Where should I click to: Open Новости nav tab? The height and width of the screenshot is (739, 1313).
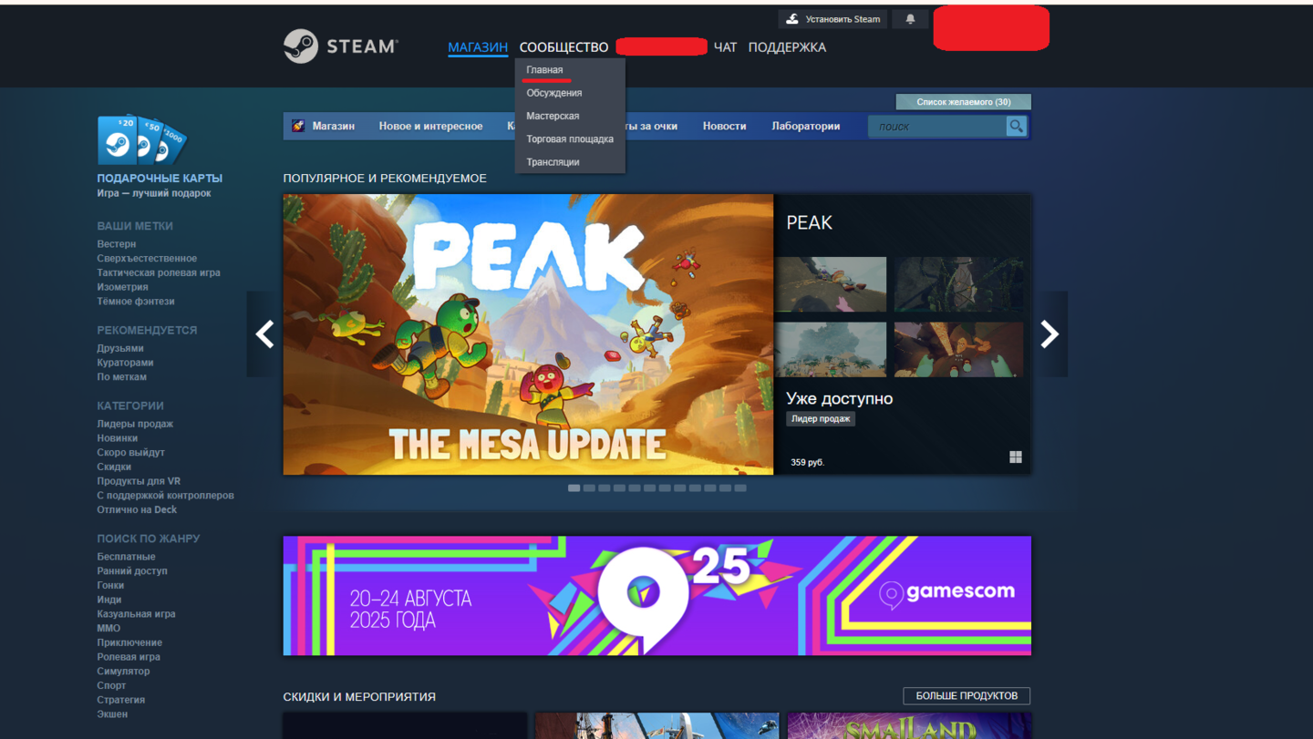[724, 126]
